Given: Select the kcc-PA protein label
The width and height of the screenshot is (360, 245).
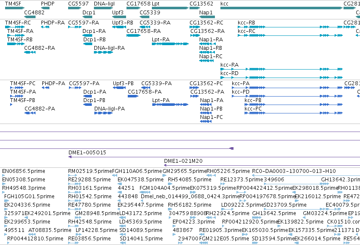Looking at the screenshot, I should pos(241,83).
